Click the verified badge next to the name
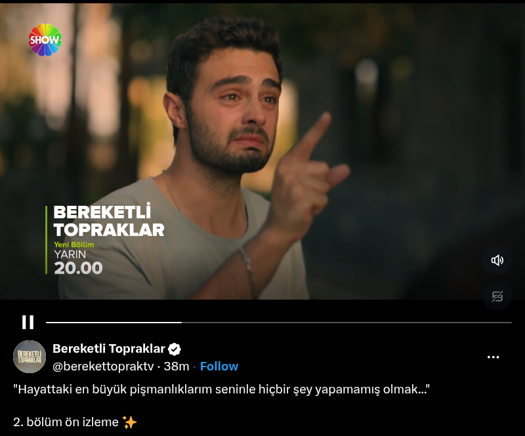This screenshot has height=436, width=525. click(175, 349)
